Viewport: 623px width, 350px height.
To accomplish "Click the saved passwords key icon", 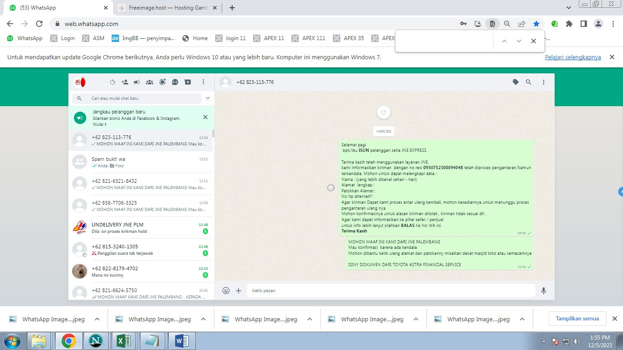I will click(x=463, y=24).
